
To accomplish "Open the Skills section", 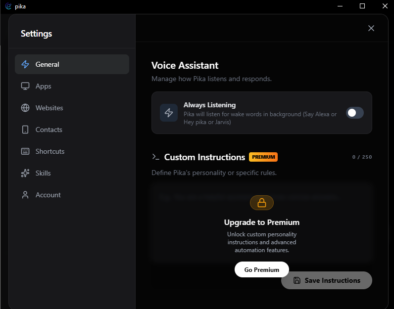I will pyautogui.click(x=72, y=173).
